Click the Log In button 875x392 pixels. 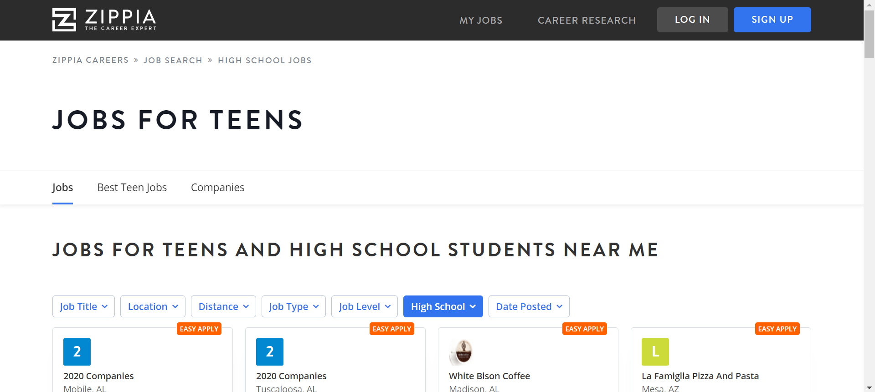[x=692, y=20]
